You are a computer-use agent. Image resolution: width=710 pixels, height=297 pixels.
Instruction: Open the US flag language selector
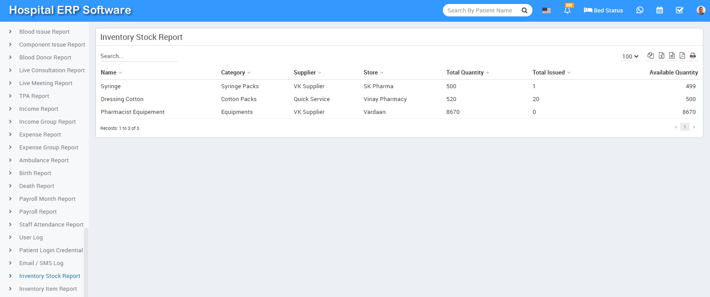click(546, 10)
